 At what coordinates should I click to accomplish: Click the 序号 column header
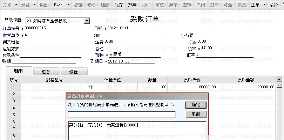point(14,80)
